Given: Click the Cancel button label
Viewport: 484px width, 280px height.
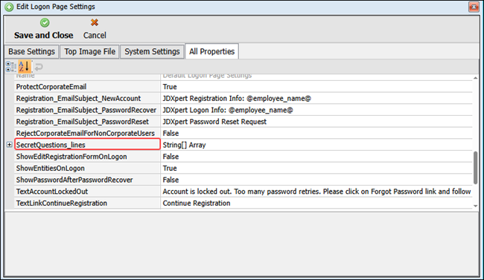Looking at the screenshot, I should 95,36.
